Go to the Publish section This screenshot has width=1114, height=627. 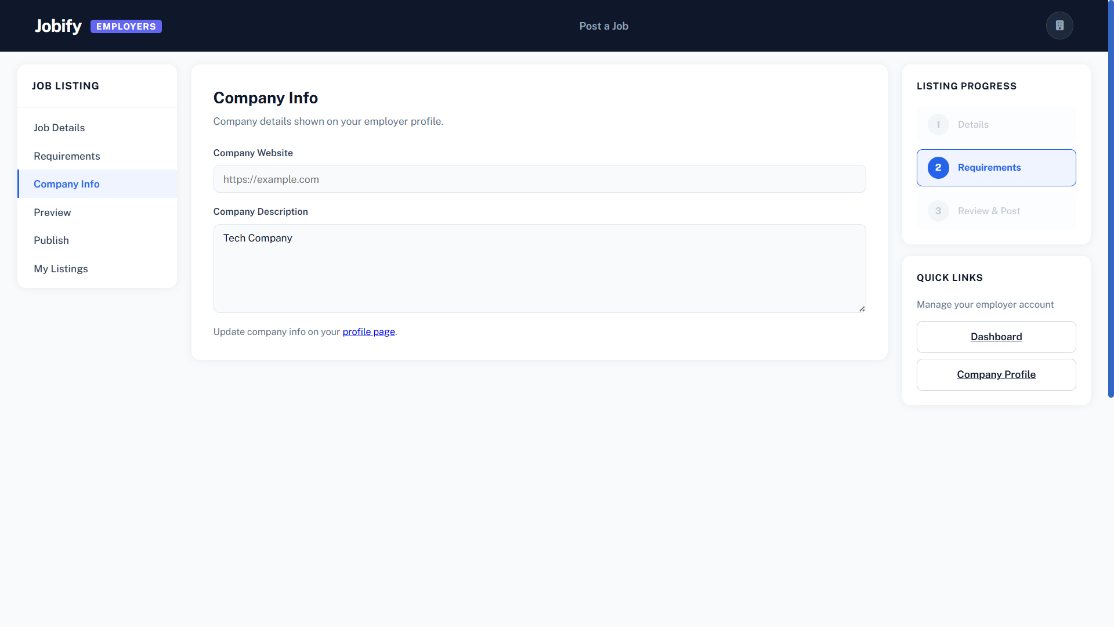tap(97, 240)
